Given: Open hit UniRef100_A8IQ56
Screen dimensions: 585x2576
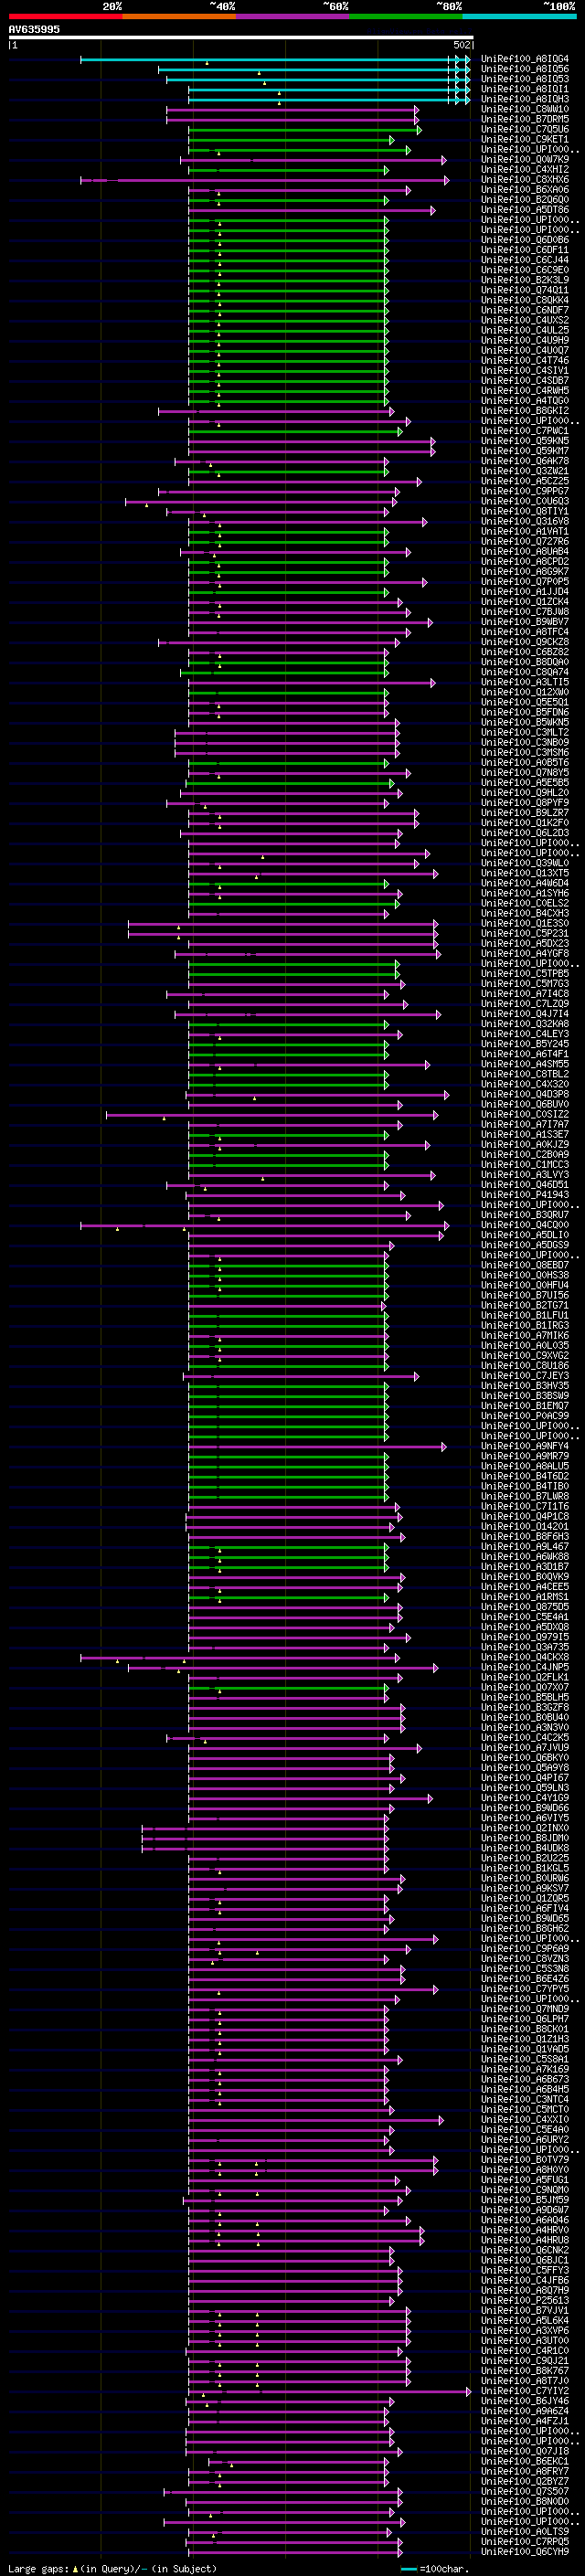Looking at the screenshot, I should (x=525, y=69).
